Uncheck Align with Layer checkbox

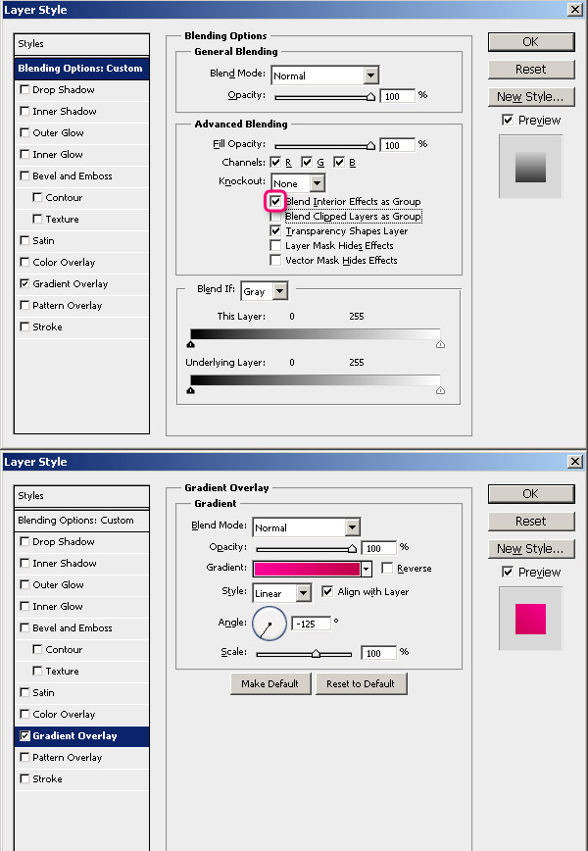[327, 591]
